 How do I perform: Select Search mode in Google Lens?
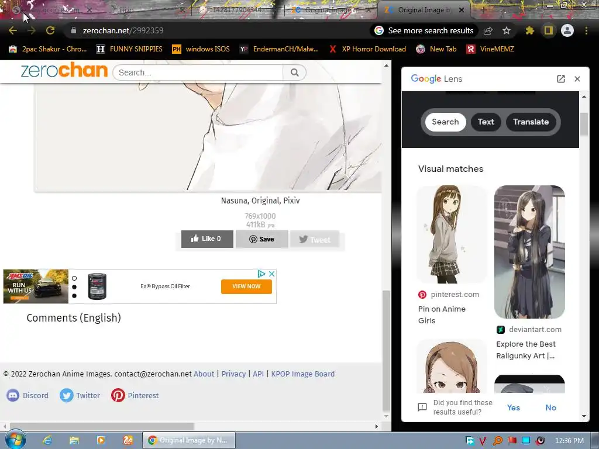[x=445, y=122]
